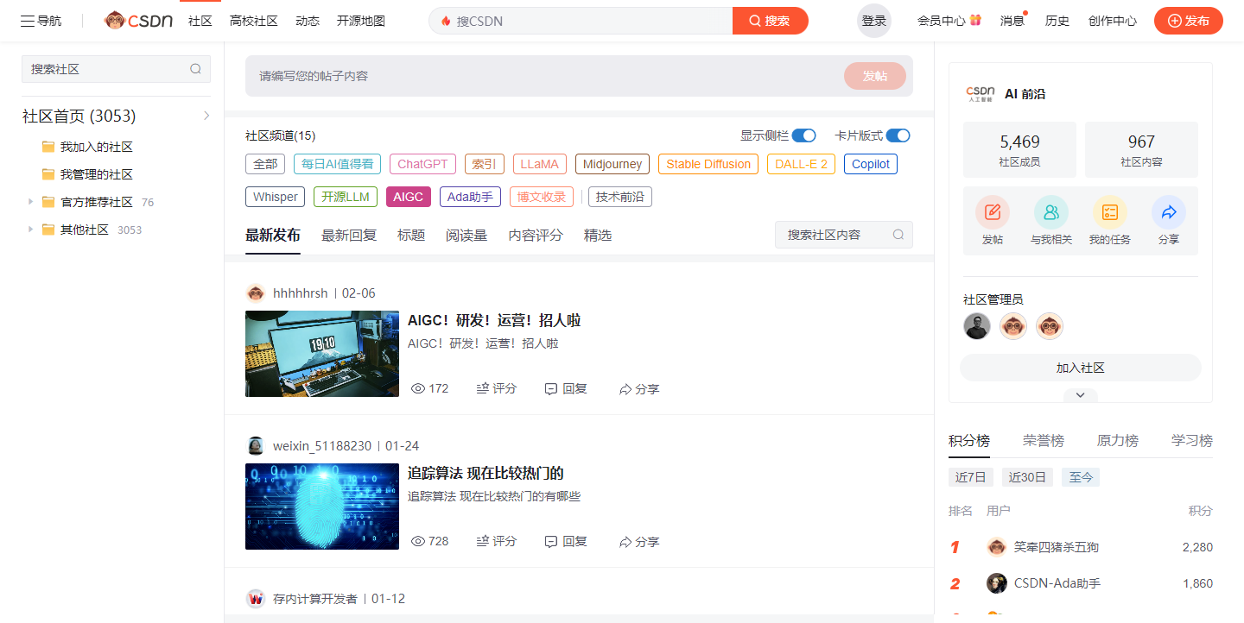Toggle the 显示侧栏 switch
Screen dimensions: 1244x623
tap(804, 135)
